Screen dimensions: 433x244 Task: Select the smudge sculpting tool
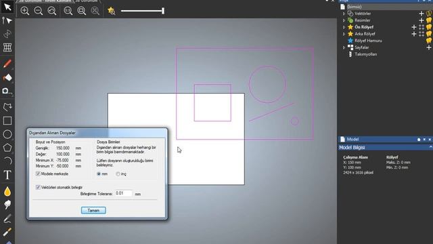pos(7,205)
